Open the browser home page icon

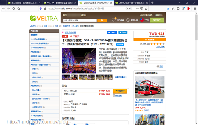[19, 9]
